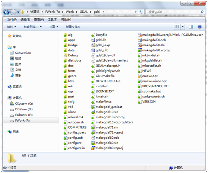The height and width of the screenshot is (173, 208).
Task: Toggle the preview pane button
Action: click(191, 27)
